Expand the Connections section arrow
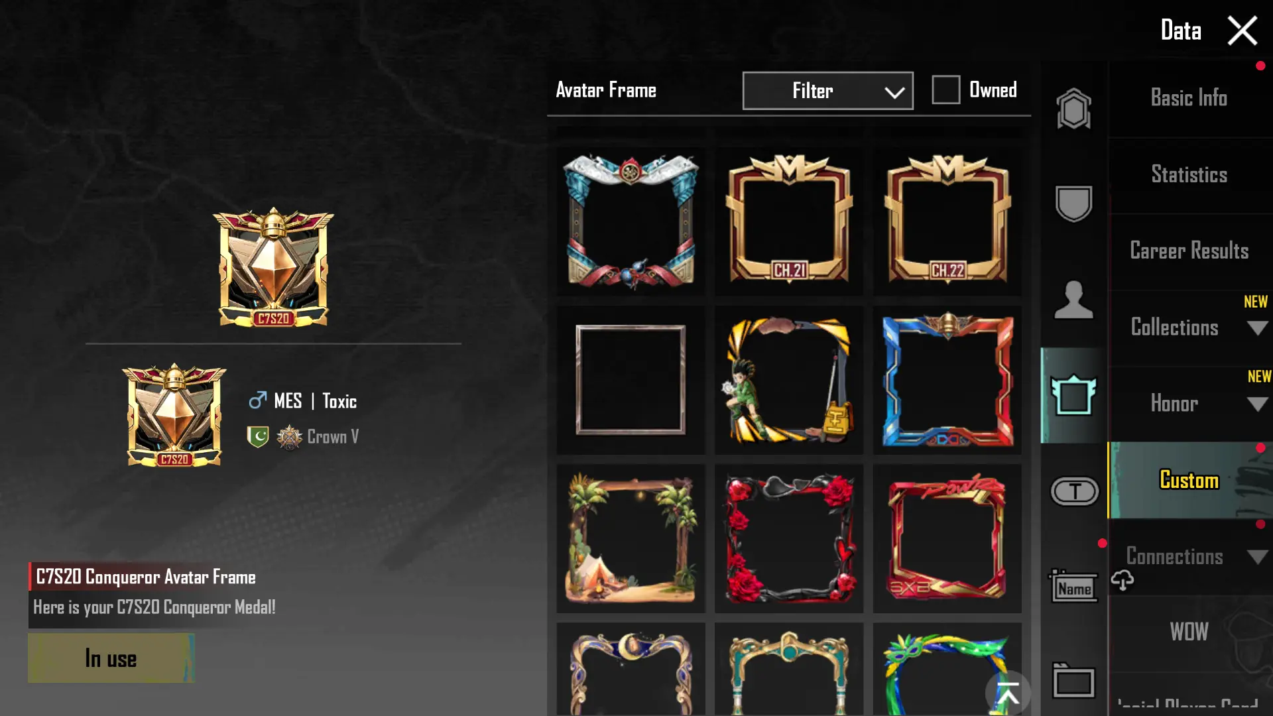The height and width of the screenshot is (716, 1273). point(1257,557)
